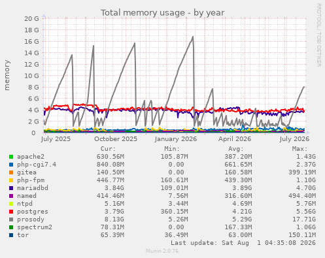Click the 'July 2026' x-axis label

pos(294,139)
